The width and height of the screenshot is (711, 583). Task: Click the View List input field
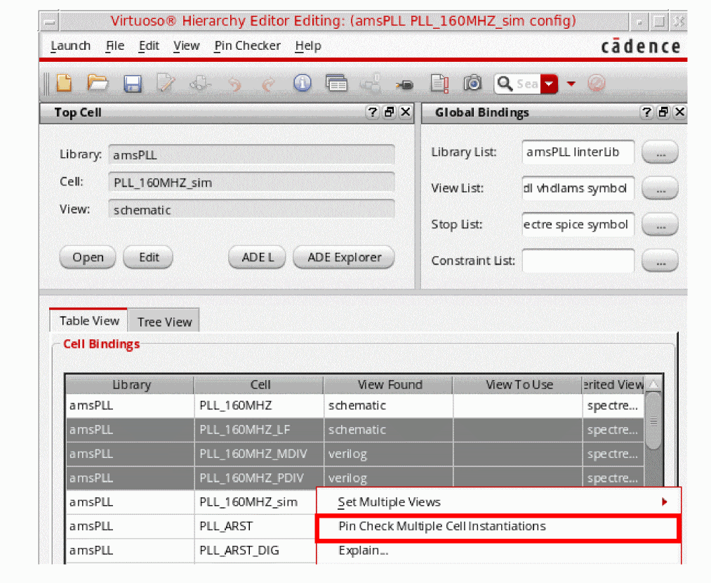coord(578,188)
